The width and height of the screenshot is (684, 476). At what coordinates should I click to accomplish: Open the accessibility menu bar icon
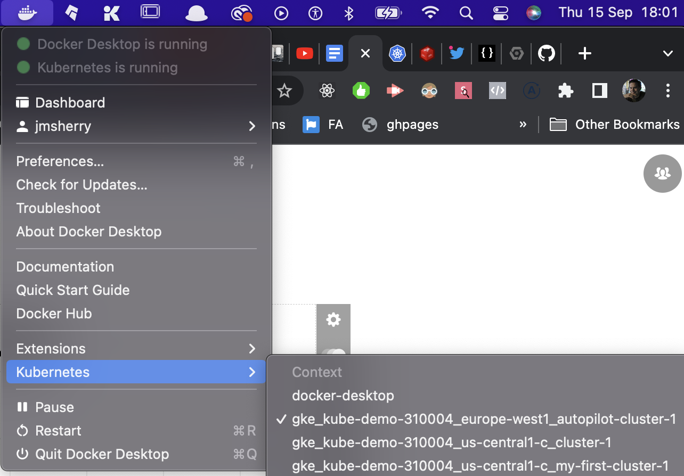click(316, 13)
